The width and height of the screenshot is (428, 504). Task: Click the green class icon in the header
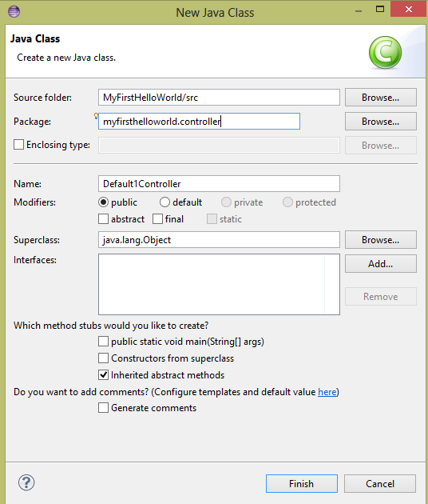[x=385, y=52]
